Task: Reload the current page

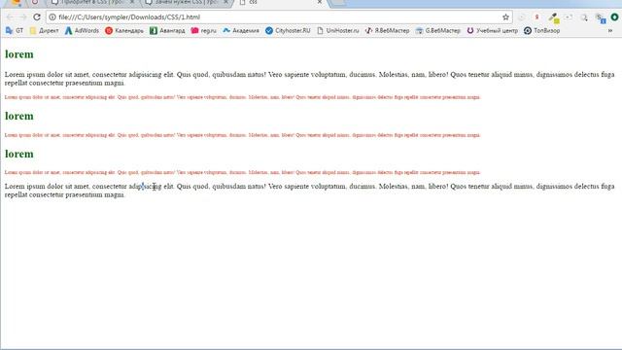Action: 37,17
